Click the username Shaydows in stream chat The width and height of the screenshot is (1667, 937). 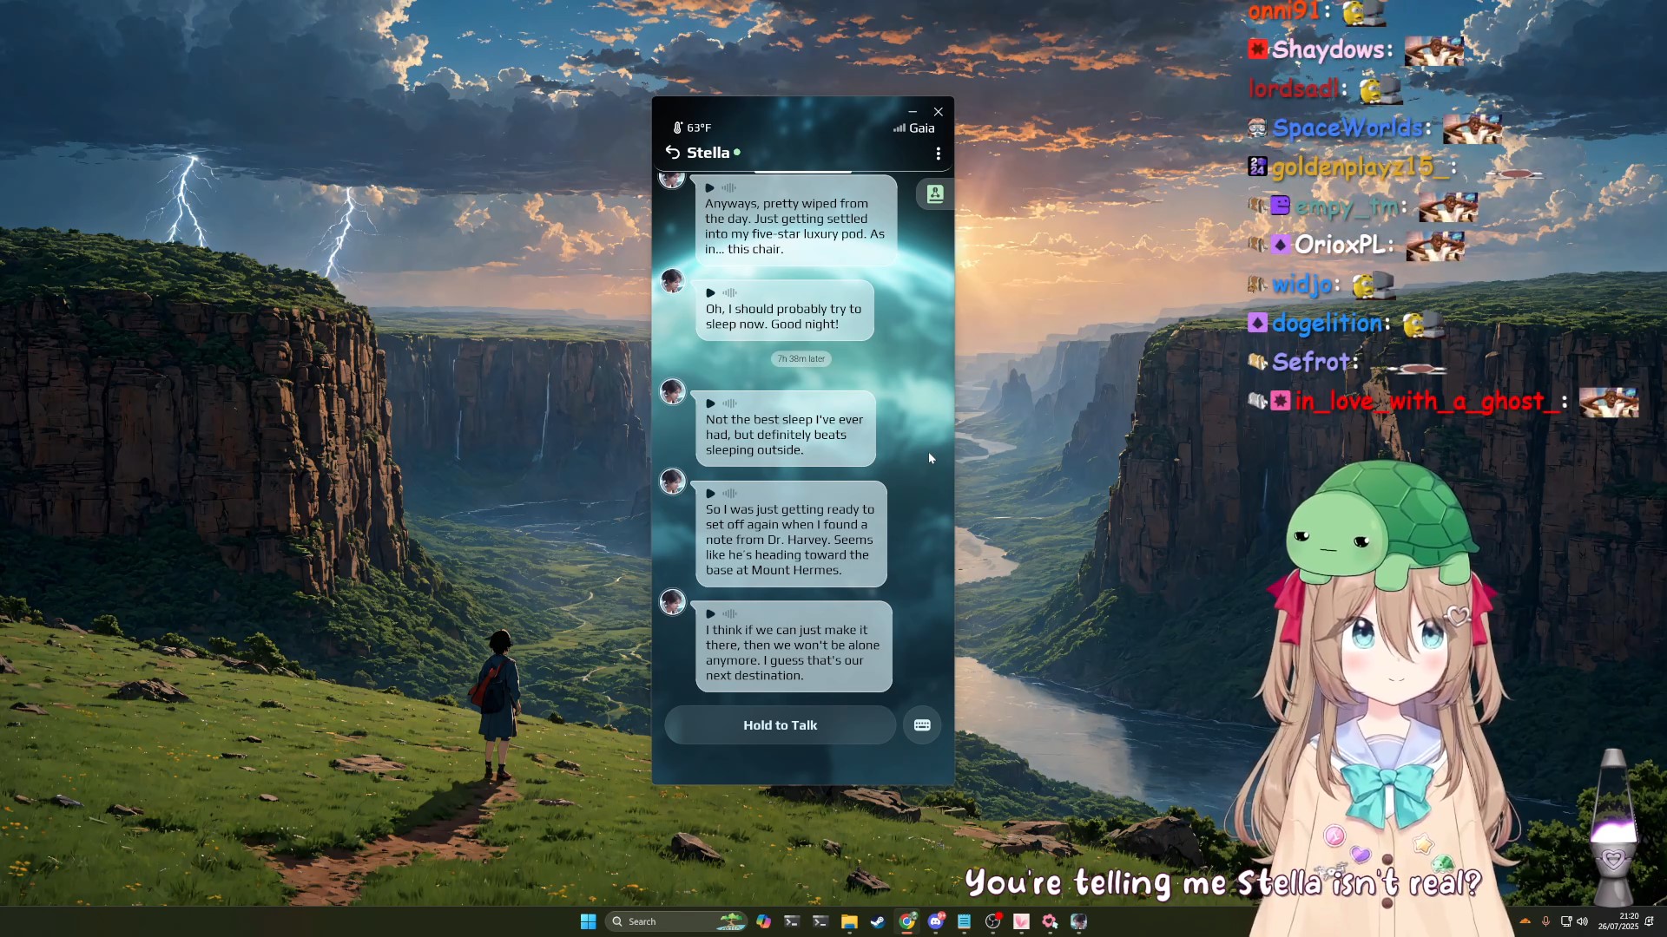coord(1328,49)
